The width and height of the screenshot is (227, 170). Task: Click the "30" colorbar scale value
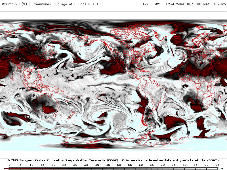coord(75,165)
